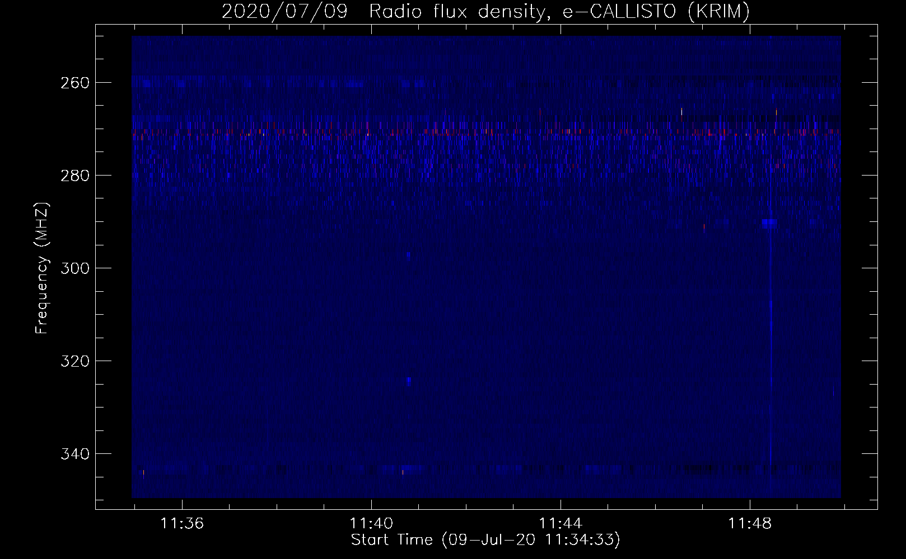Viewport: 906px width, 559px height.
Task: Select the 300 frequency tick label
Action: tap(74, 268)
